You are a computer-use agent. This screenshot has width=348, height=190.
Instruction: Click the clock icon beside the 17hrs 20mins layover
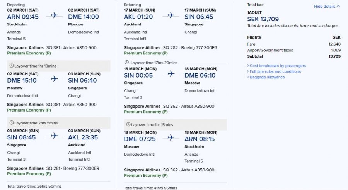(x=127, y=63)
